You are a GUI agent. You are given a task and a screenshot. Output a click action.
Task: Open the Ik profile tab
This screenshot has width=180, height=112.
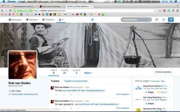[x=61, y=20]
